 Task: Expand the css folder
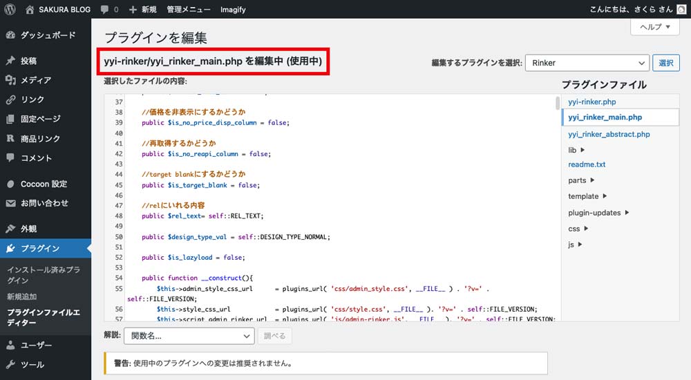coord(578,229)
